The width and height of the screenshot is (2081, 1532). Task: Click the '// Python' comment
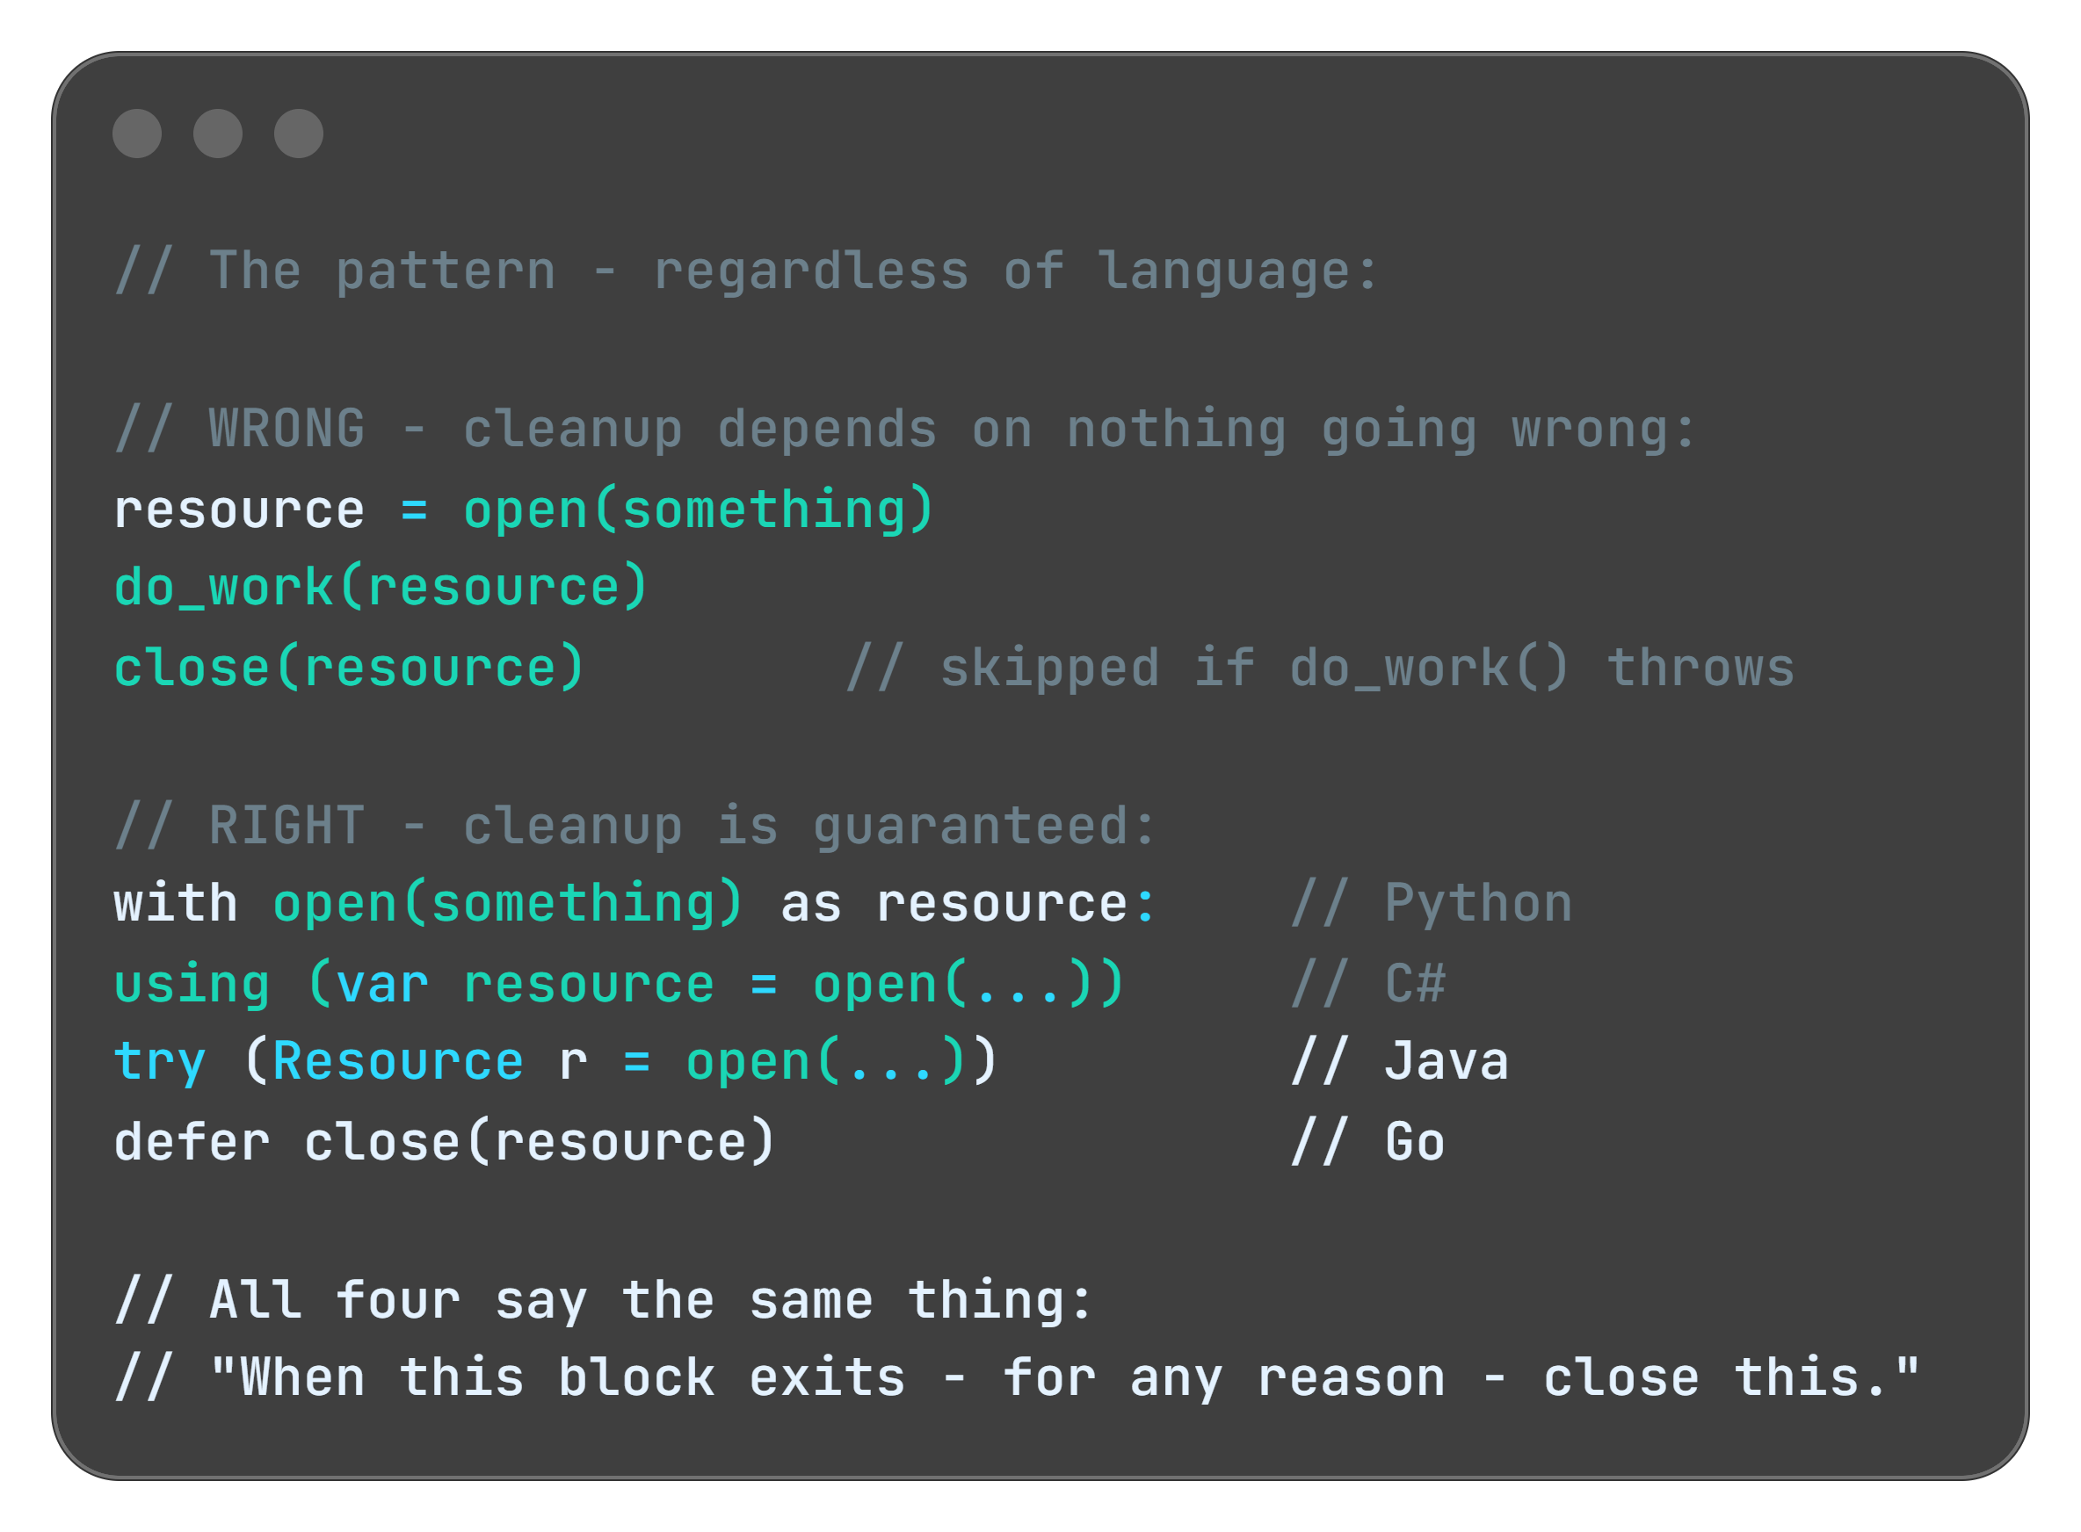(x=1431, y=904)
